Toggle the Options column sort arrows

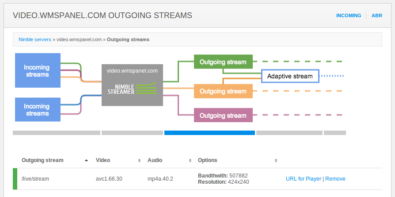276,160
